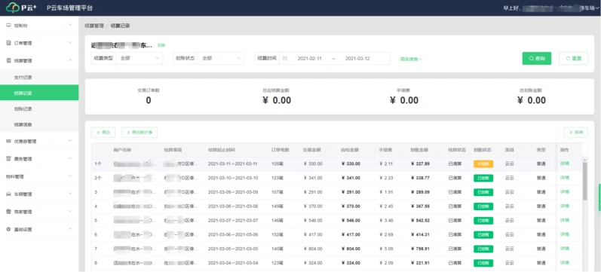Click the order count cell "149笔"

pos(277,206)
